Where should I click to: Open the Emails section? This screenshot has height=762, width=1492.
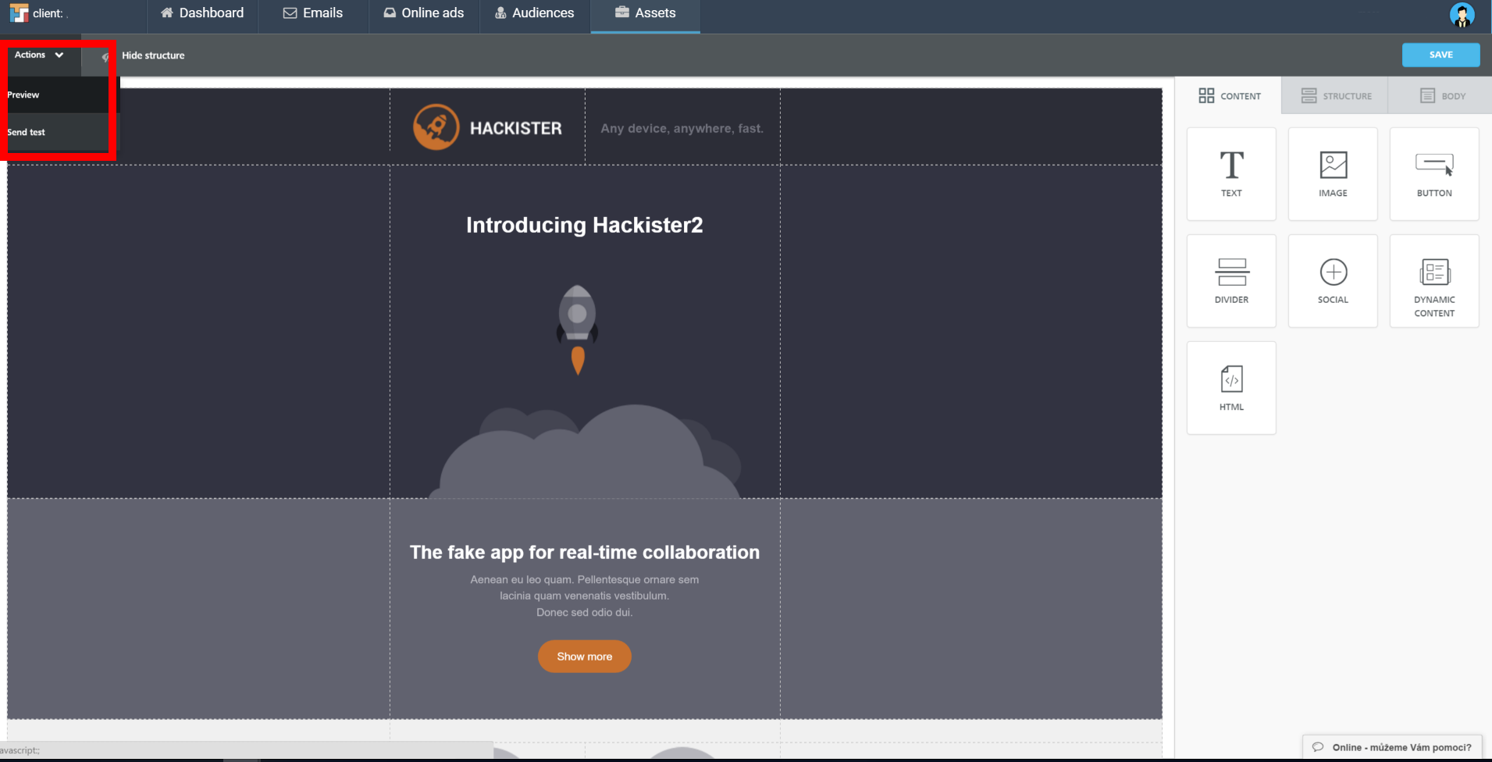[x=313, y=13]
